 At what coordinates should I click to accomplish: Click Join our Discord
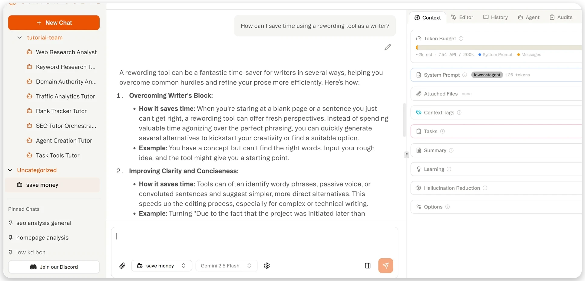click(x=54, y=267)
